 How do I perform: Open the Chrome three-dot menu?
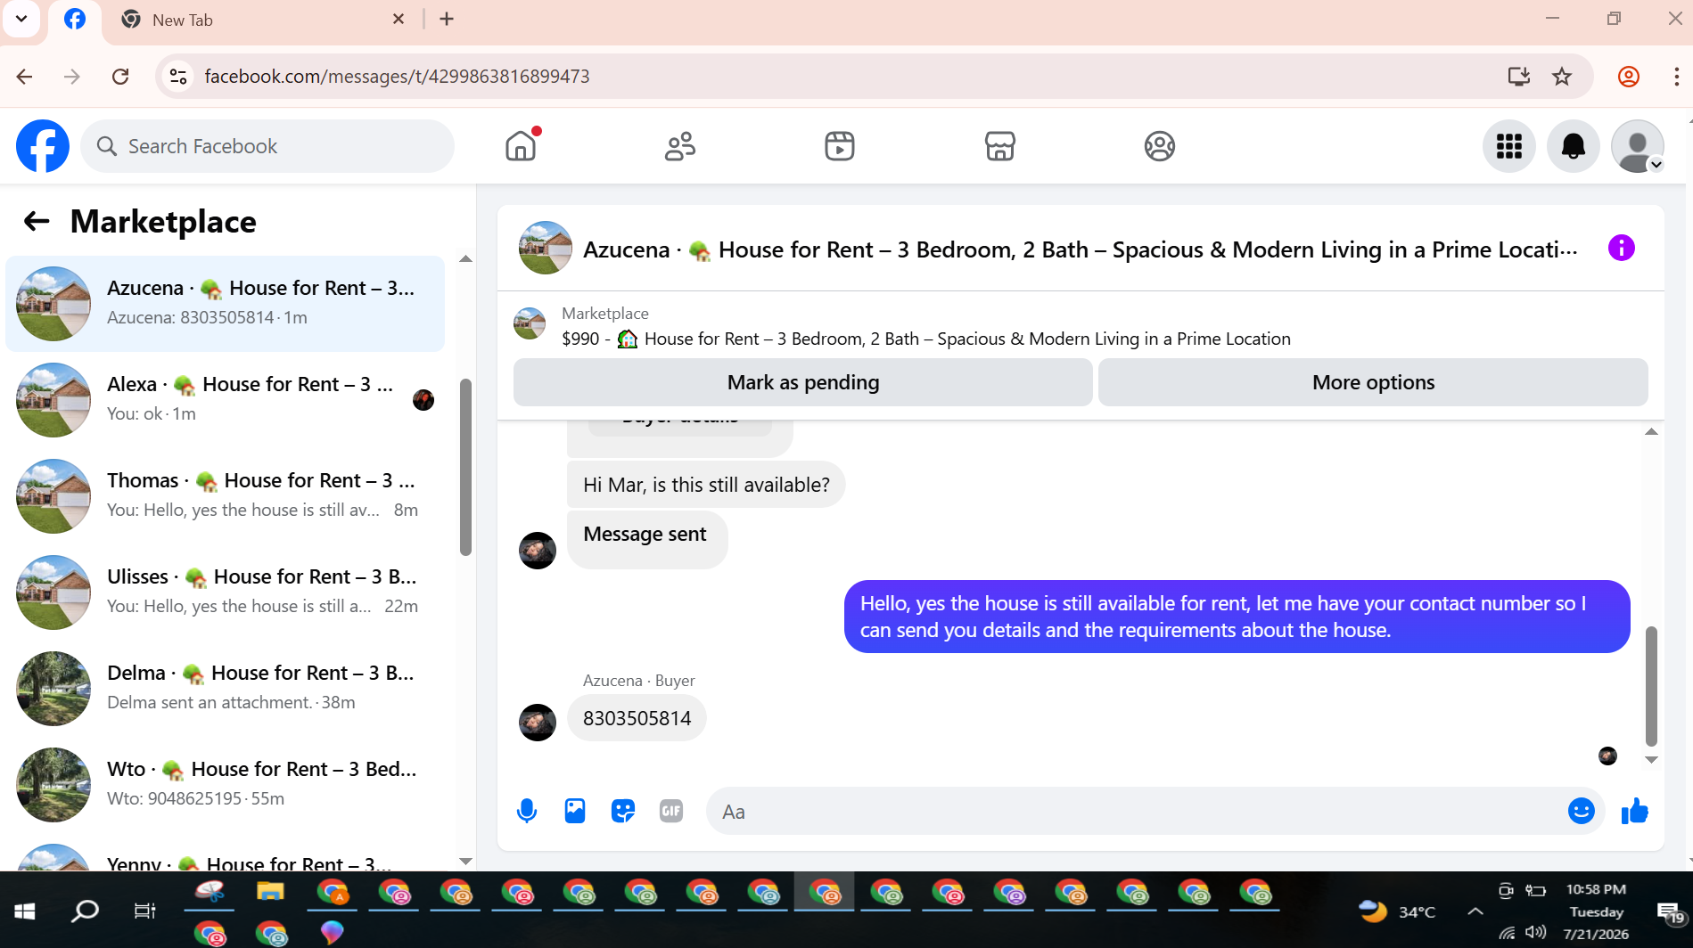click(1676, 77)
